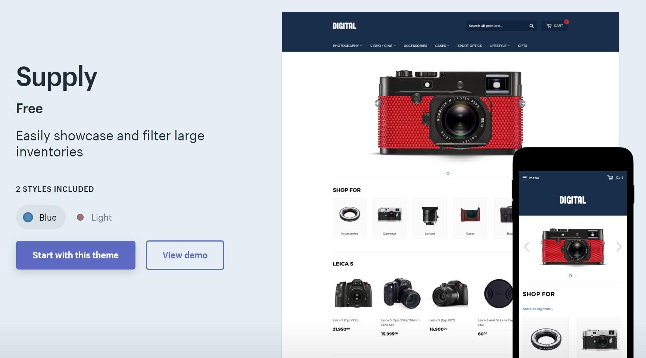This screenshot has height=358, width=646.
Task: Expand the Video + Cine dropdown
Action: 383,46
